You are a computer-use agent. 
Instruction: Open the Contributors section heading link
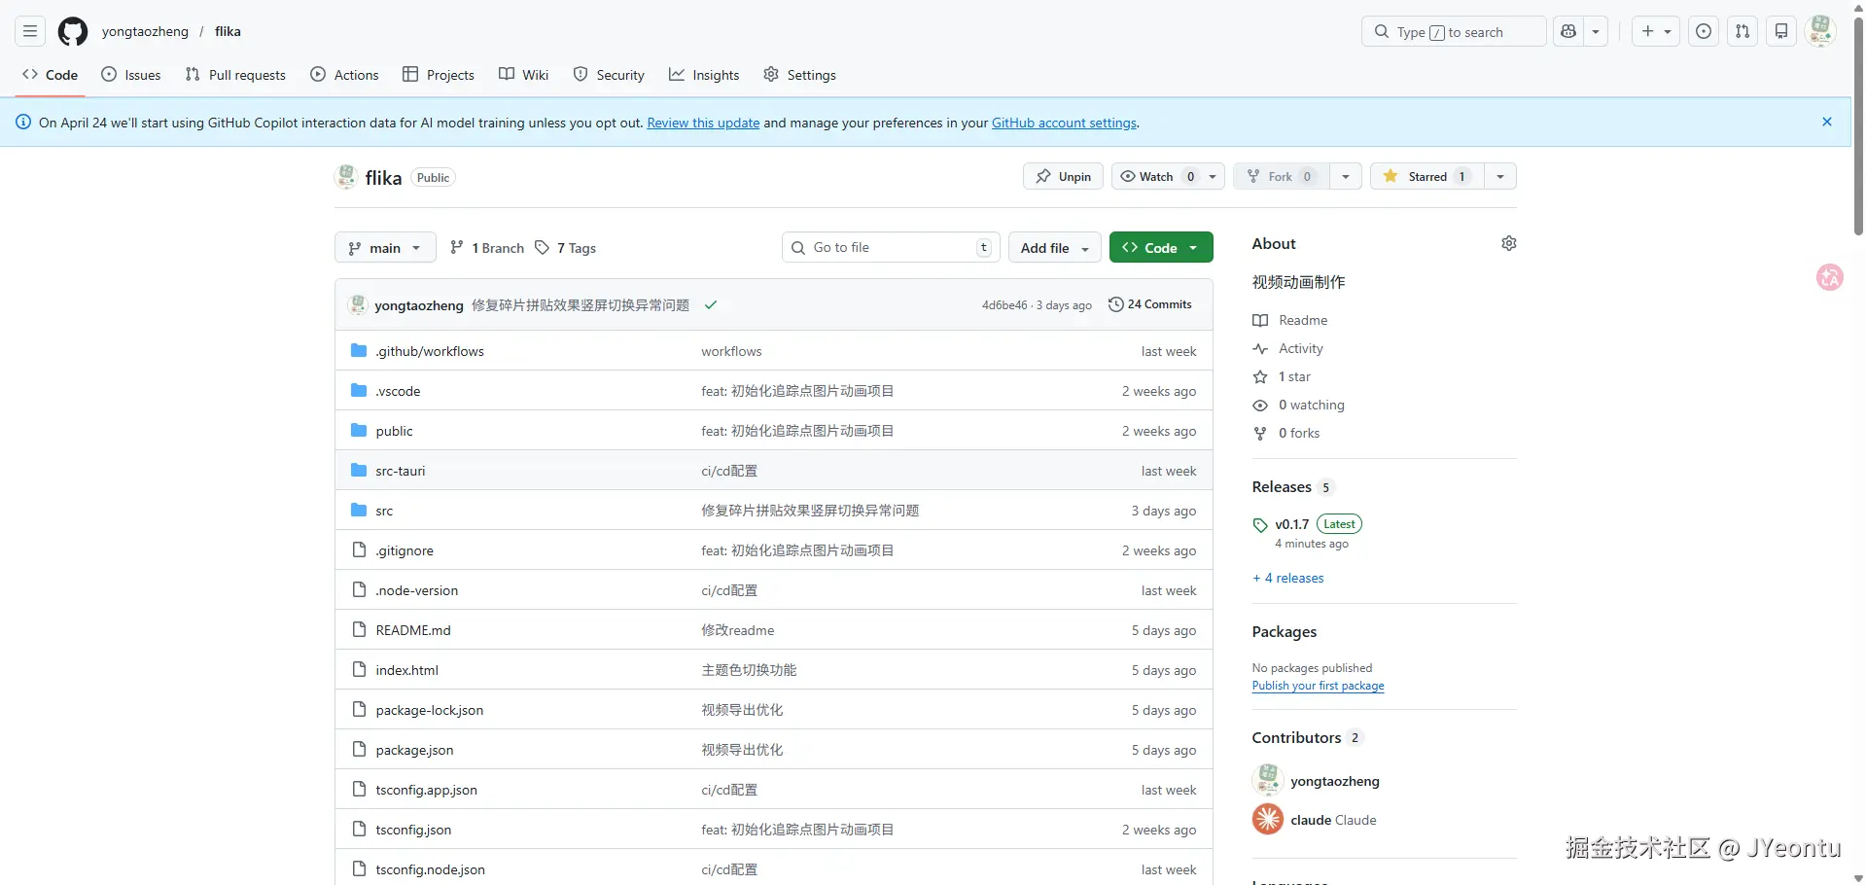pyautogui.click(x=1296, y=738)
